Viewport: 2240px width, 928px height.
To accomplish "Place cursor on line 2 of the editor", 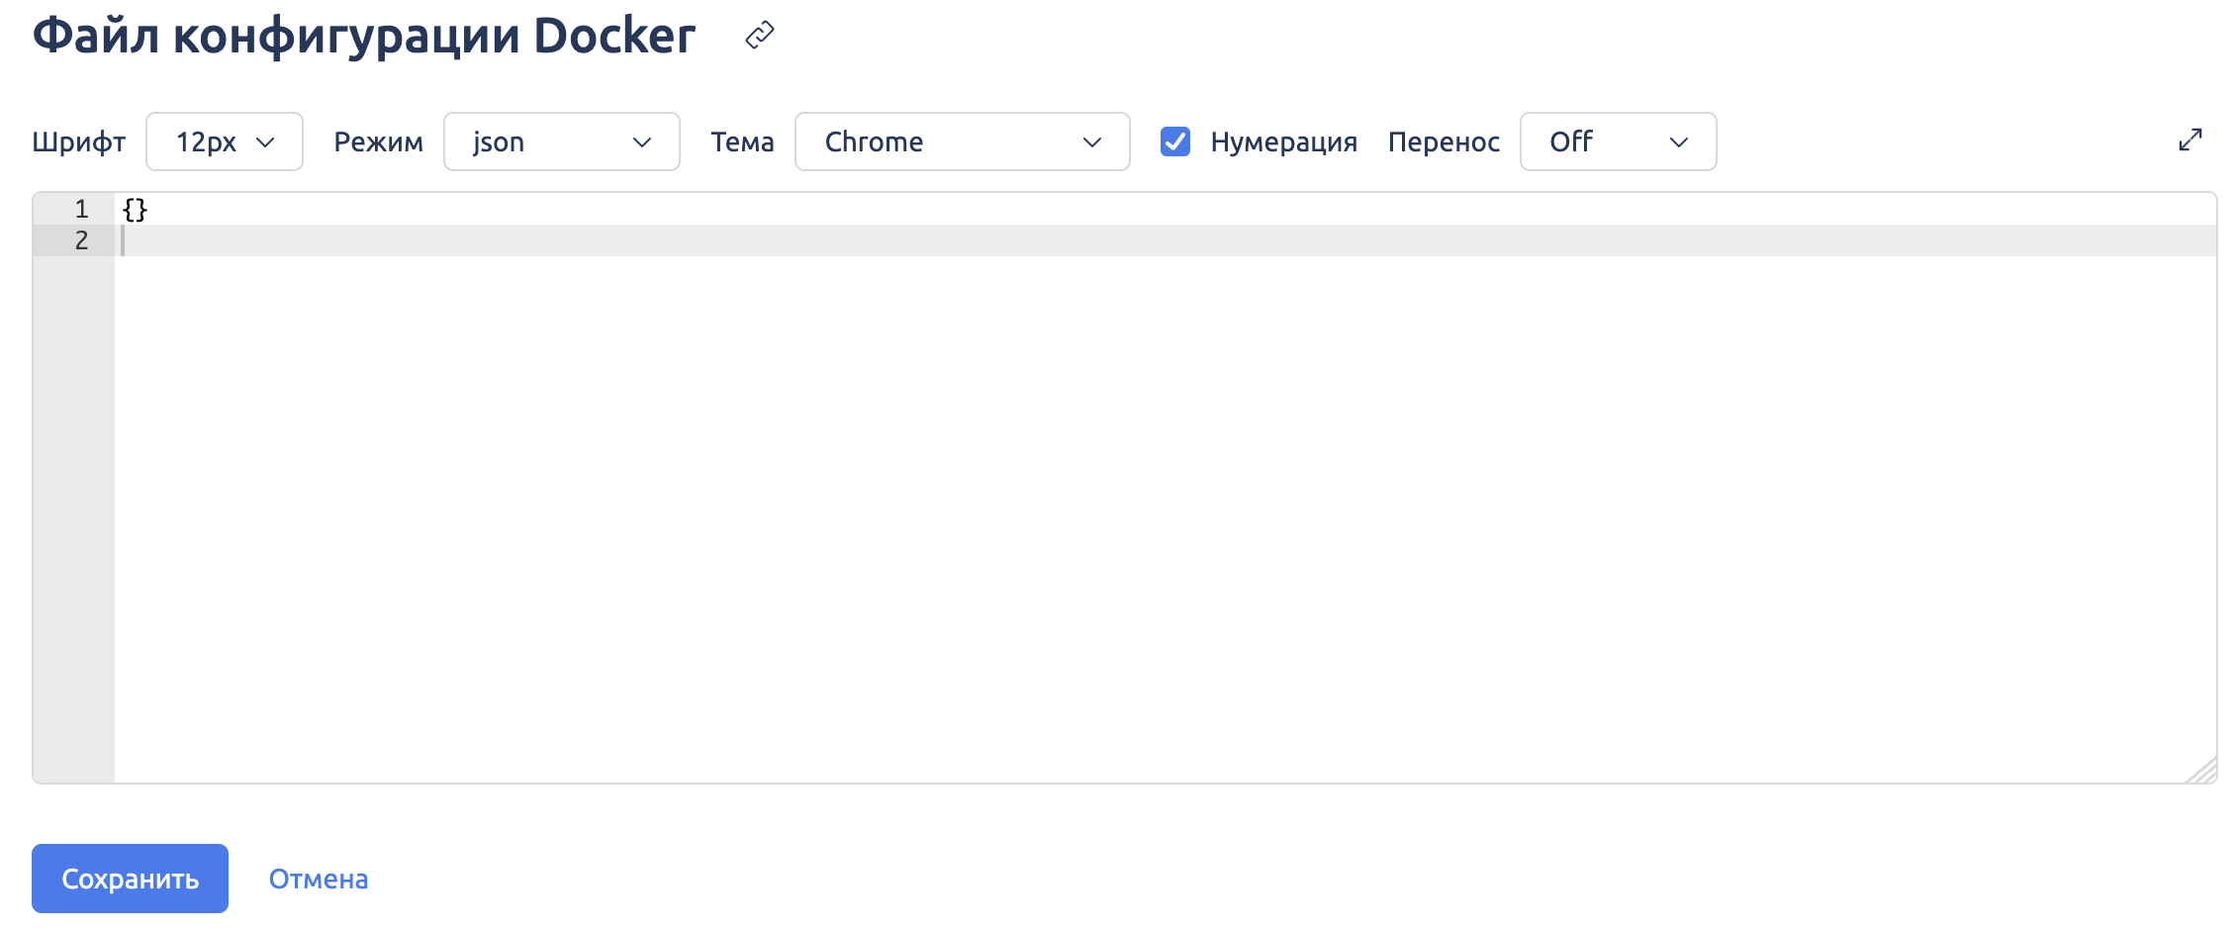I will (1166, 240).
